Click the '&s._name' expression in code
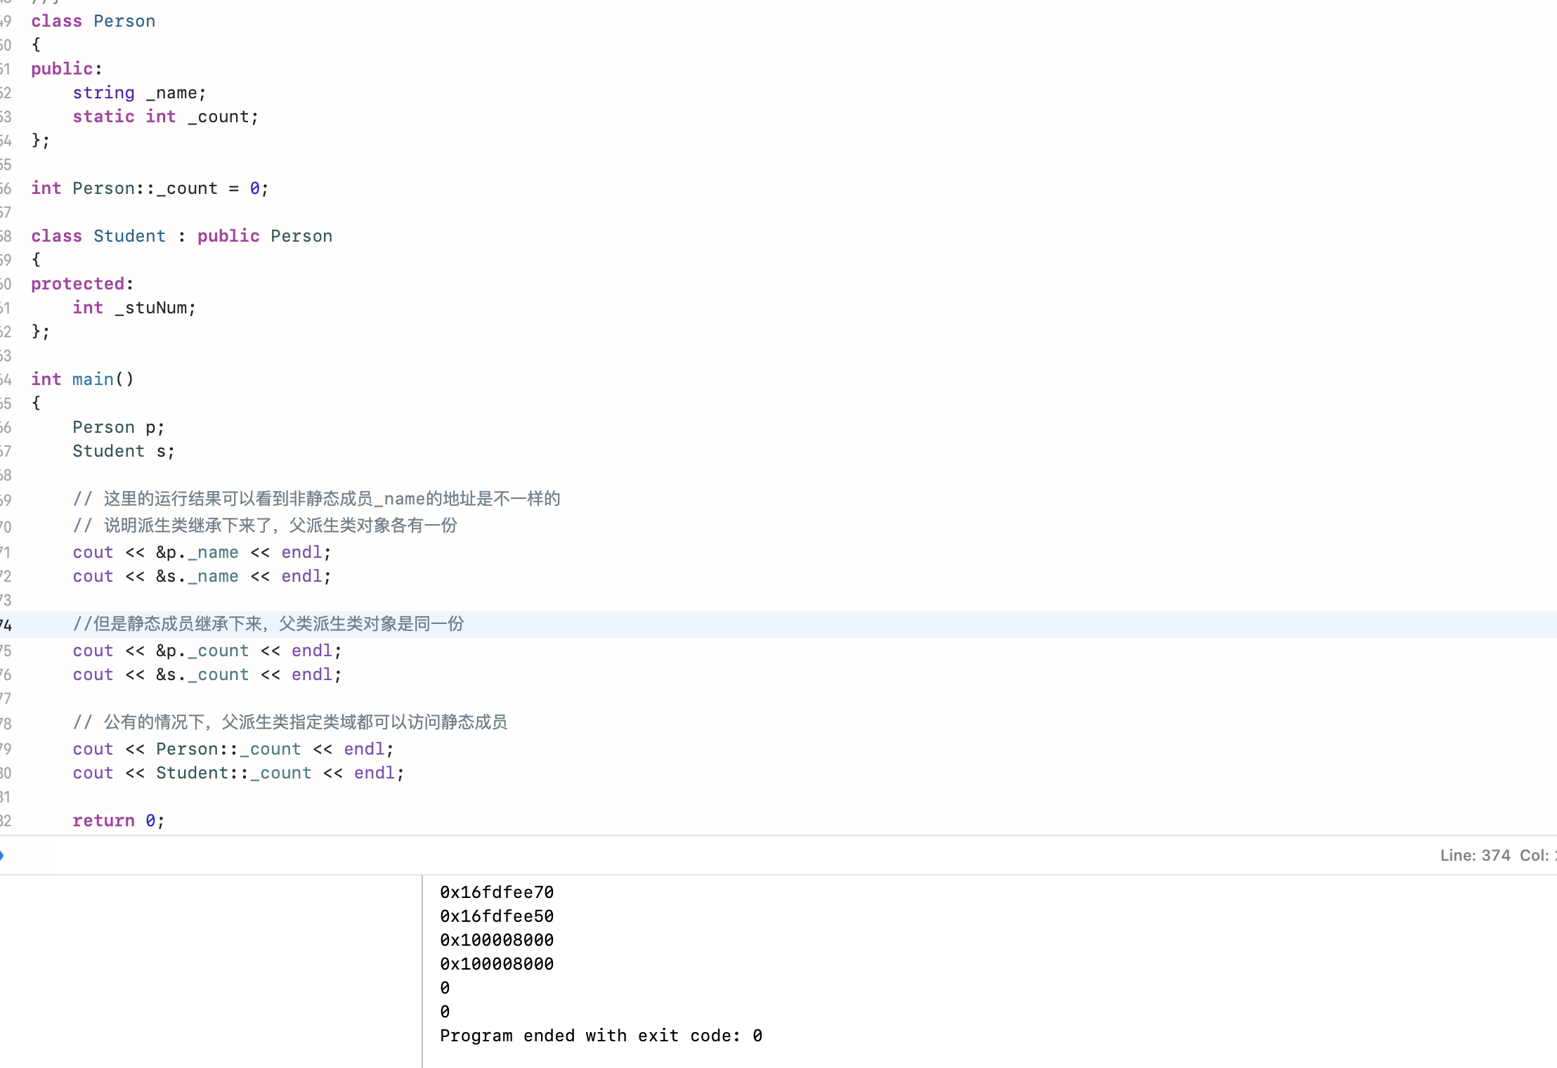Screen dimensions: 1557x1068 [197, 576]
